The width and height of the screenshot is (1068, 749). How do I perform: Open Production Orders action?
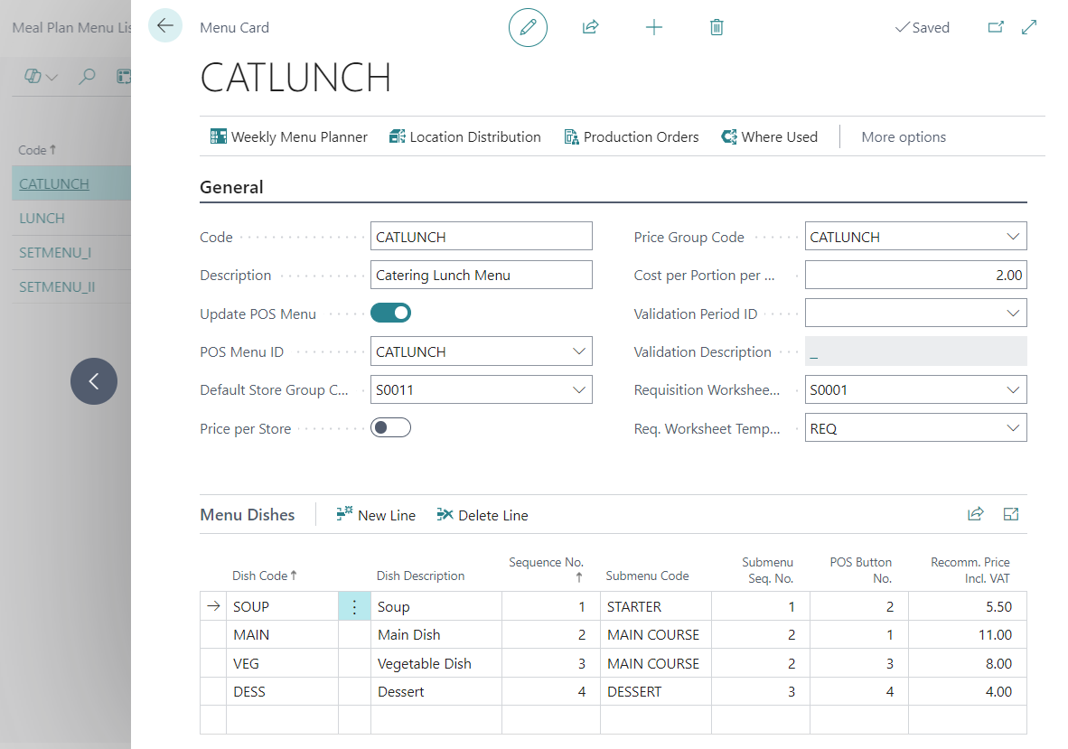[632, 136]
